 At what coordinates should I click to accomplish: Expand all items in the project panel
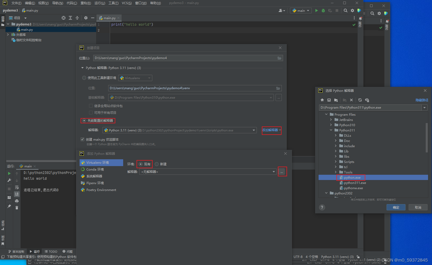click(x=70, y=18)
